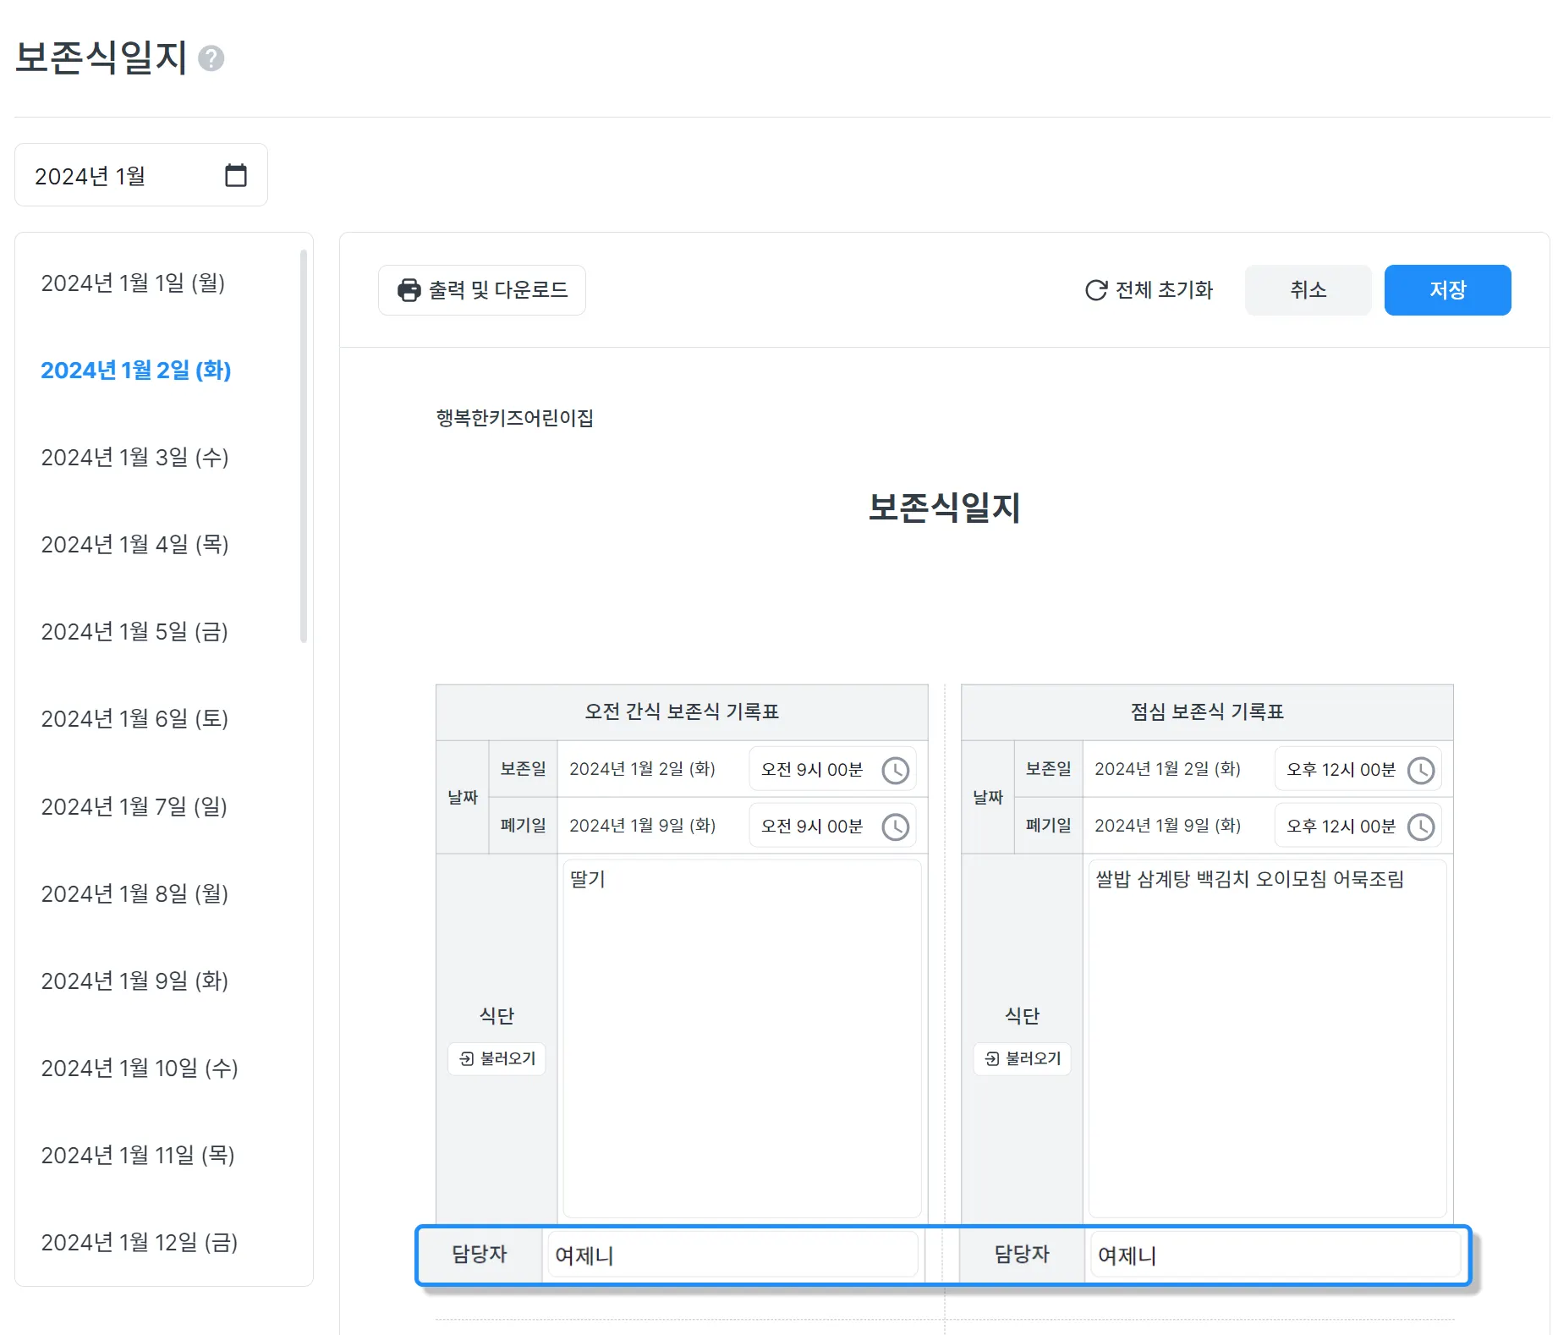Open the 2024년 1월 month selector
This screenshot has width=1558, height=1335.
[x=141, y=175]
